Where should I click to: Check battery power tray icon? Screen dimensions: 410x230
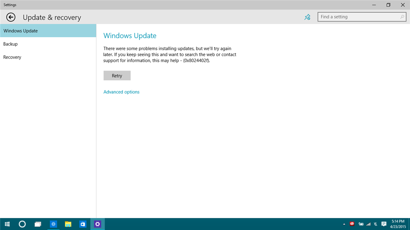[x=361, y=224]
